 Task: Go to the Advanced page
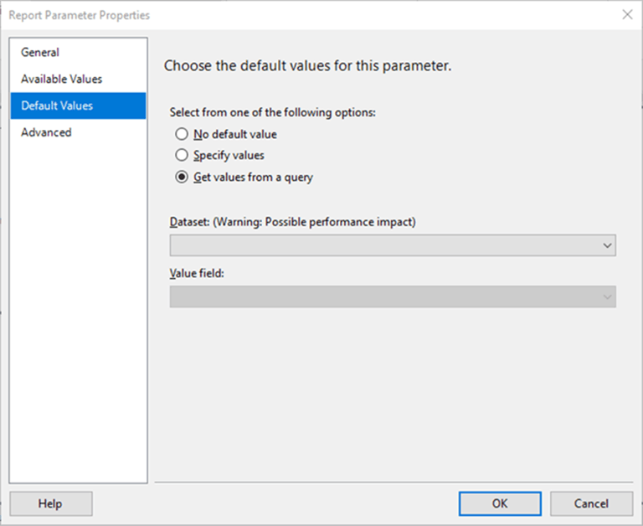point(46,132)
